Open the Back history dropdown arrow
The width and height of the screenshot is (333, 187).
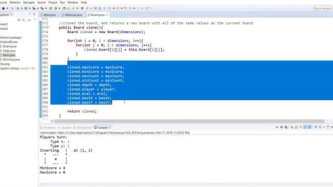coord(134,8)
